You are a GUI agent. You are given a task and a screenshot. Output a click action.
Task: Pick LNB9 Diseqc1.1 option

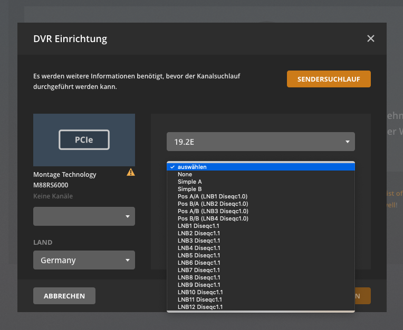coord(261,285)
